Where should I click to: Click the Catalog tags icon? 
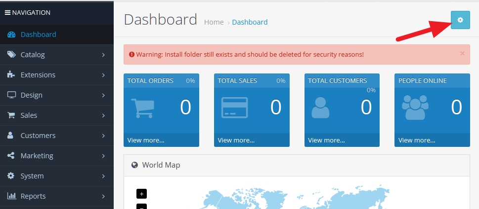point(11,55)
